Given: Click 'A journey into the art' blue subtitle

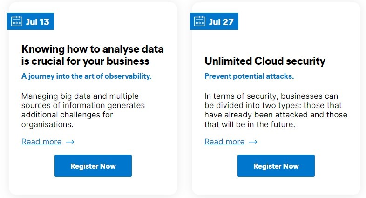Looking at the screenshot, I should click(x=86, y=76).
